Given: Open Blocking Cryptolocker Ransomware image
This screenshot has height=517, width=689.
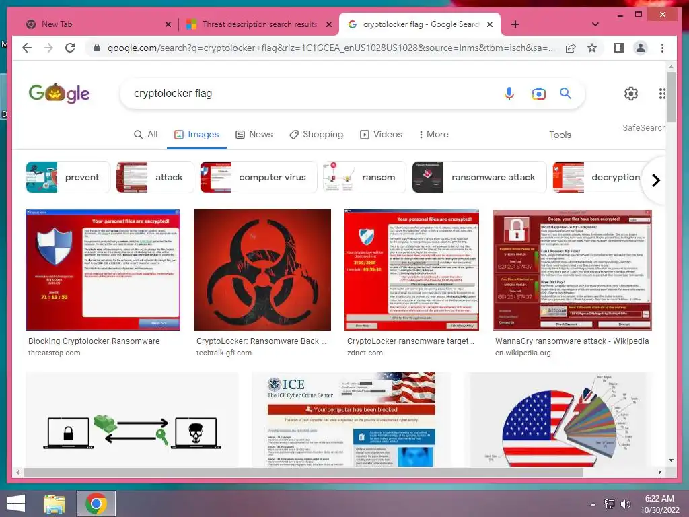Looking at the screenshot, I should [x=103, y=270].
